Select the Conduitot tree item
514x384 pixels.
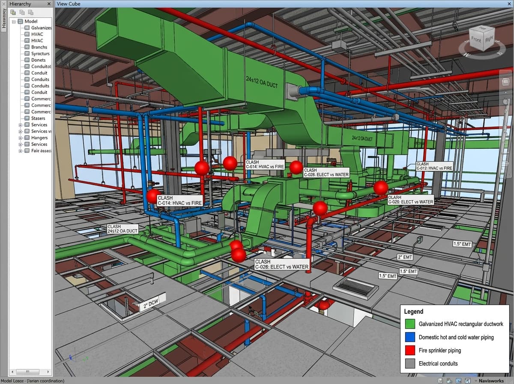(41, 66)
